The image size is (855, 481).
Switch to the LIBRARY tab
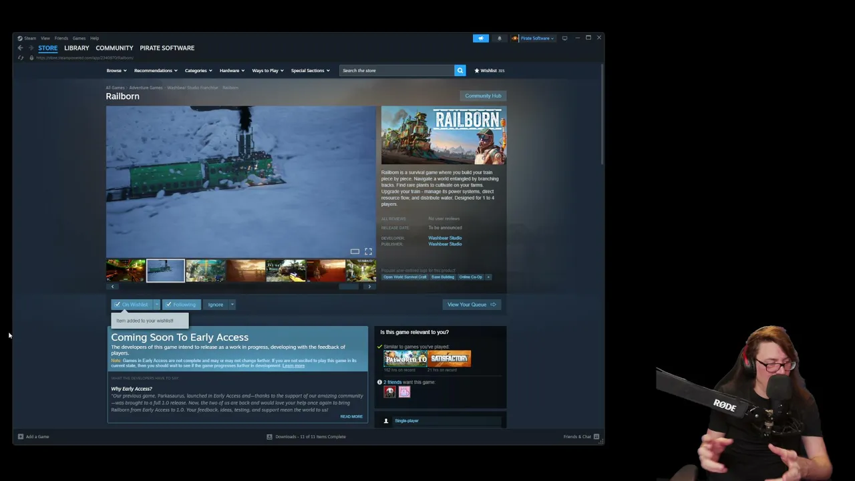[77, 48]
